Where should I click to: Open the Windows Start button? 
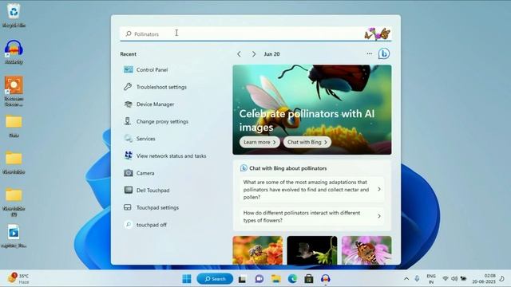pos(187,279)
